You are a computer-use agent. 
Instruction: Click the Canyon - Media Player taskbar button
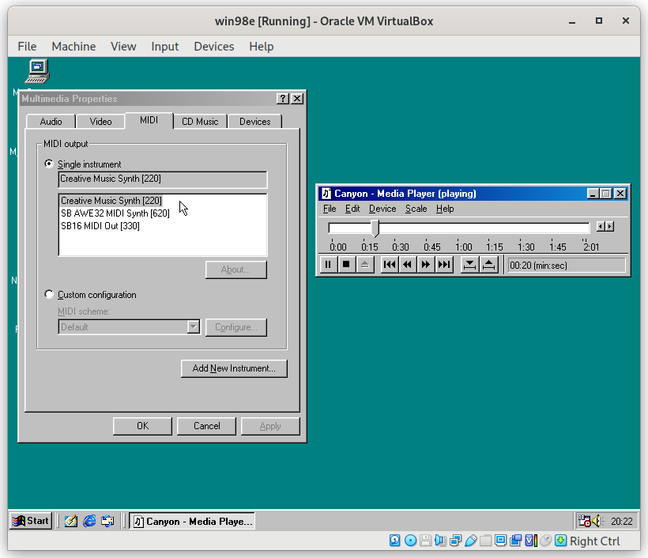tap(192, 521)
